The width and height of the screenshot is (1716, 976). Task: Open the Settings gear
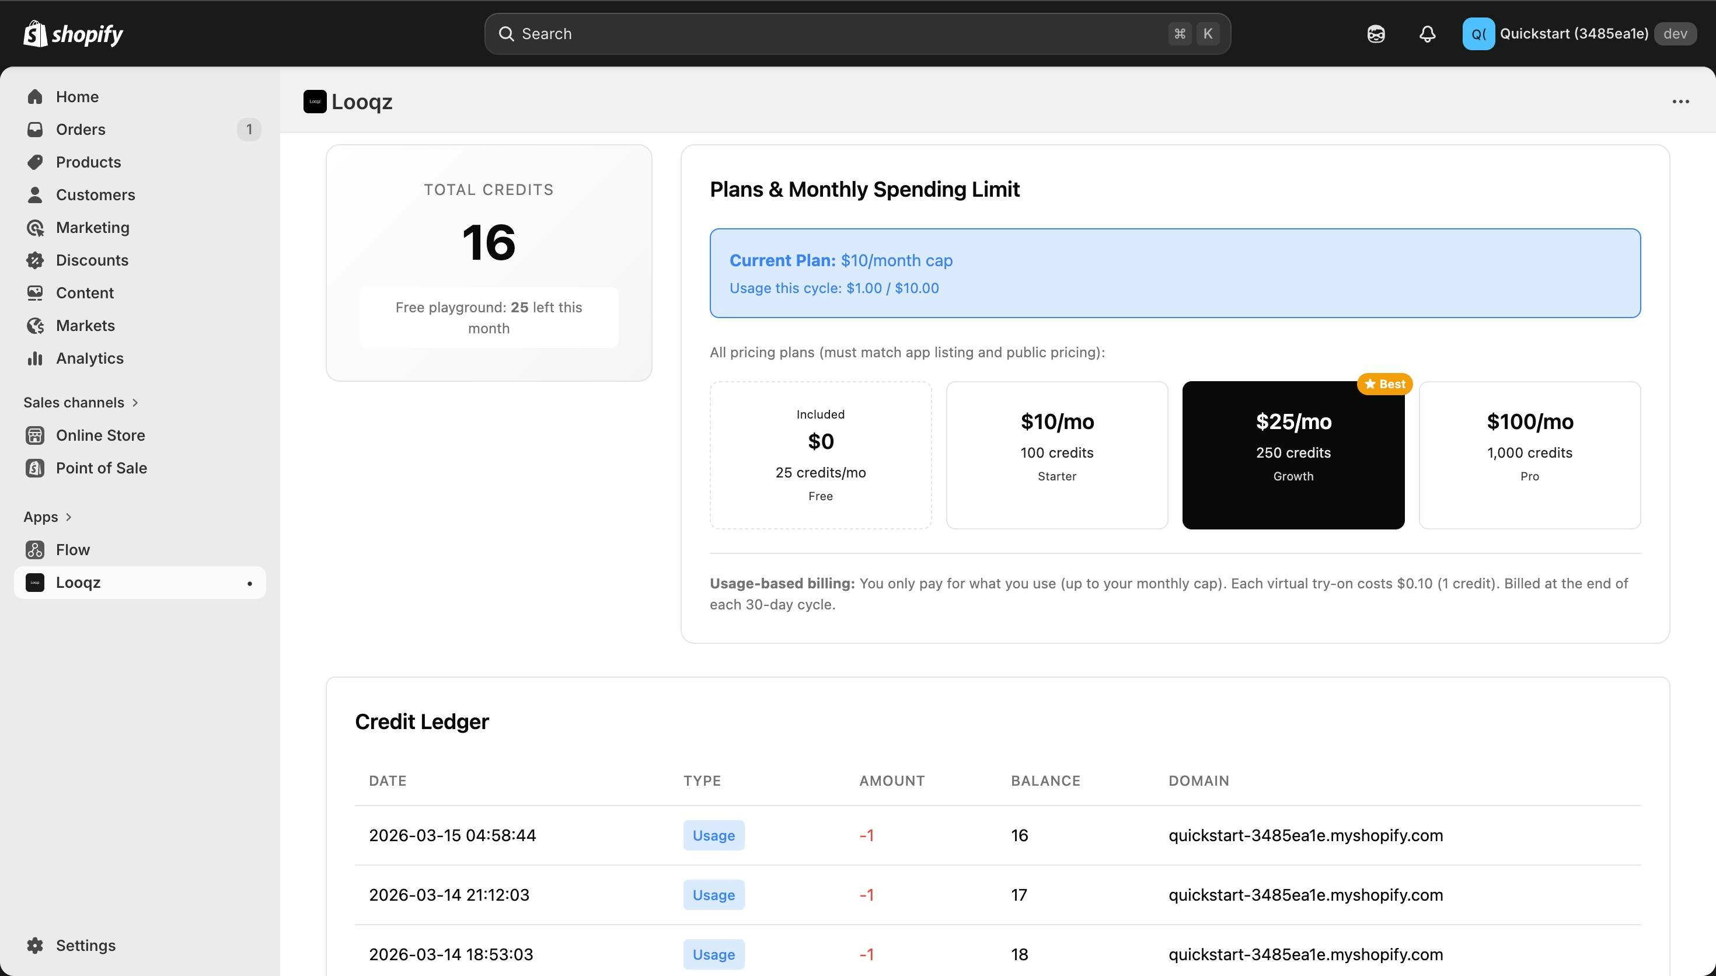point(35,945)
